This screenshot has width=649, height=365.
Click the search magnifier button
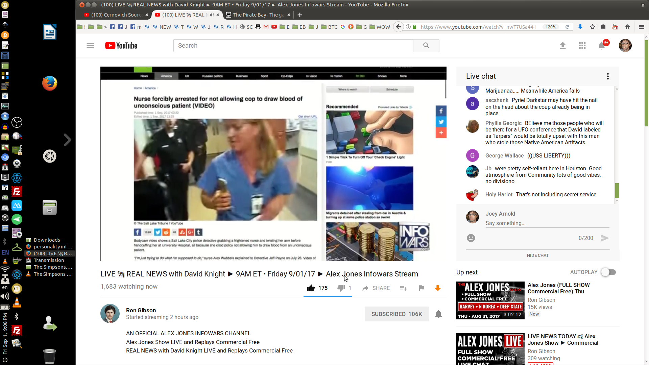point(426,46)
